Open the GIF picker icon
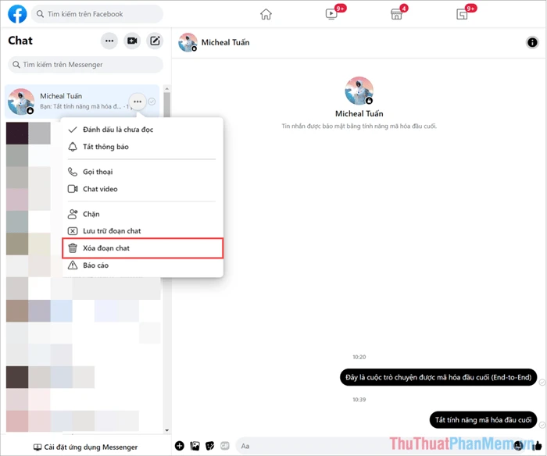The image size is (547, 456). click(225, 446)
